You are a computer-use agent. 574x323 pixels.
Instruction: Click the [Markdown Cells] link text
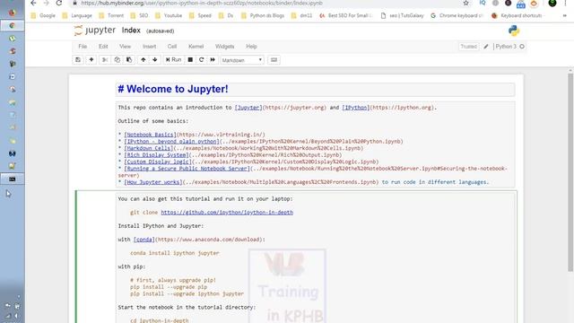tap(149, 148)
